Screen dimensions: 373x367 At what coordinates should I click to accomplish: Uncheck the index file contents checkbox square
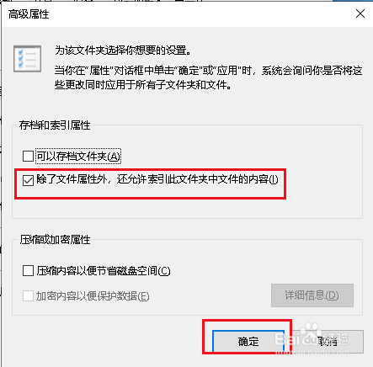[x=28, y=180]
